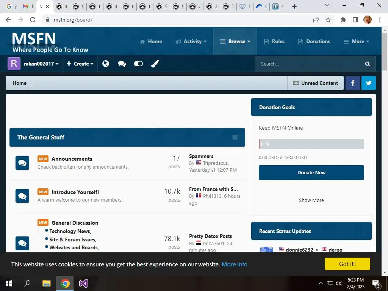Open a new browser tab
The height and width of the screenshot is (291, 388).
tap(294, 6)
